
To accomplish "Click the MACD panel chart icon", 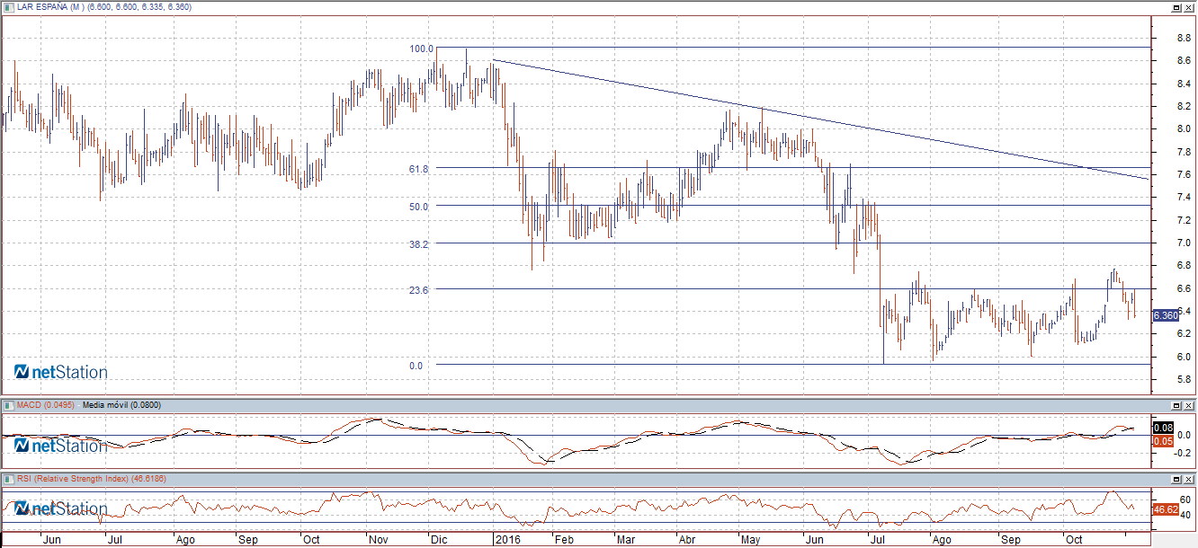I will coord(9,406).
